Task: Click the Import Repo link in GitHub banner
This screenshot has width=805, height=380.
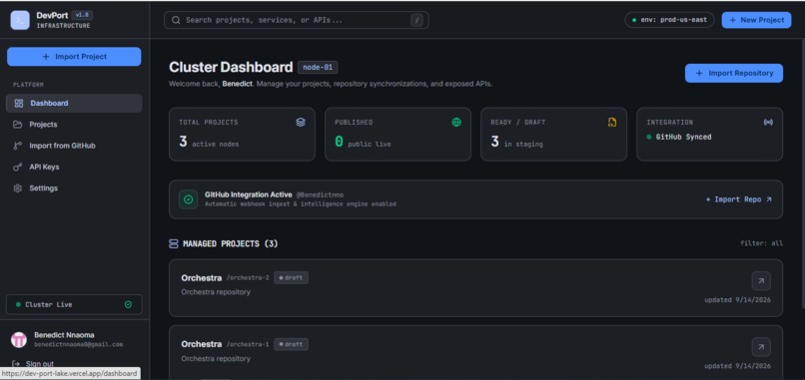Action: point(738,199)
